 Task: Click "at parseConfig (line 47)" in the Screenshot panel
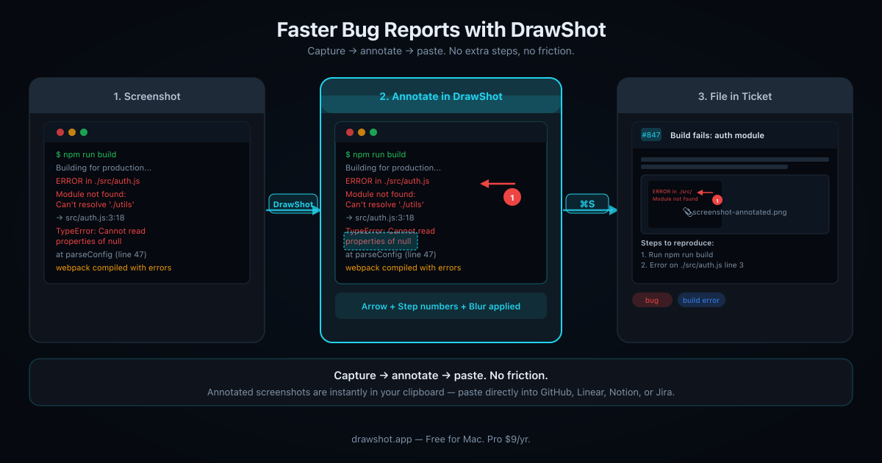point(101,254)
